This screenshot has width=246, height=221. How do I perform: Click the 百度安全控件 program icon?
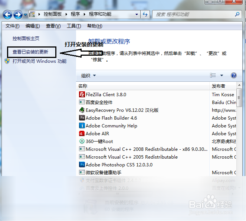pyautogui.click(x=82, y=102)
